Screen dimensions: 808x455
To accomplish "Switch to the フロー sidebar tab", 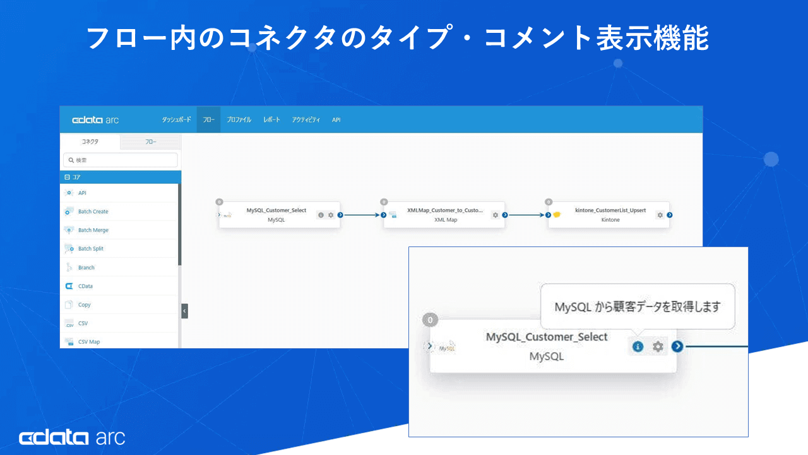I will [150, 142].
